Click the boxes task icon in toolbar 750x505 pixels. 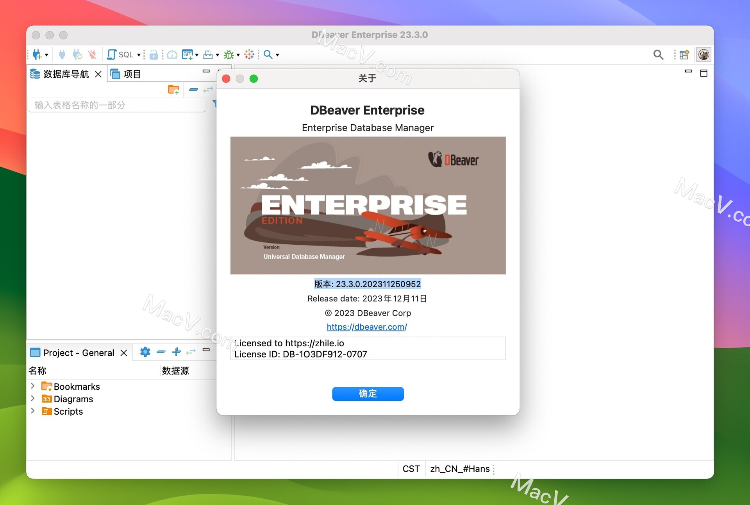coord(208,54)
